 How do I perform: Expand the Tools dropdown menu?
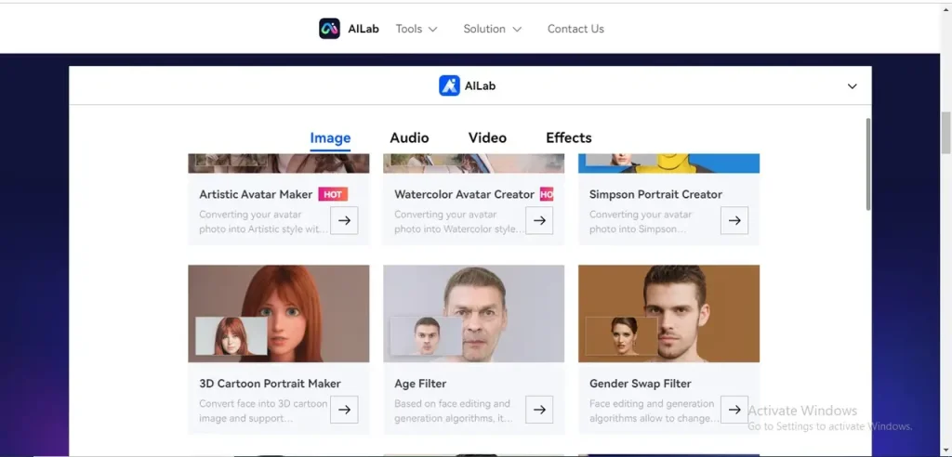click(x=416, y=29)
